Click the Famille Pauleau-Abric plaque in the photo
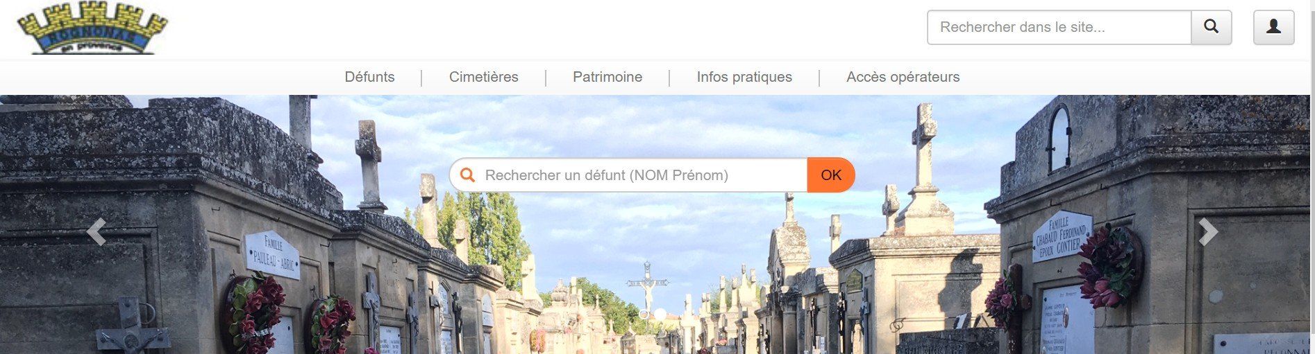Image resolution: width=1315 pixels, height=354 pixels. [x=272, y=255]
